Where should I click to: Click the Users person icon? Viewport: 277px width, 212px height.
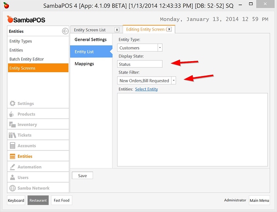[12, 177]
